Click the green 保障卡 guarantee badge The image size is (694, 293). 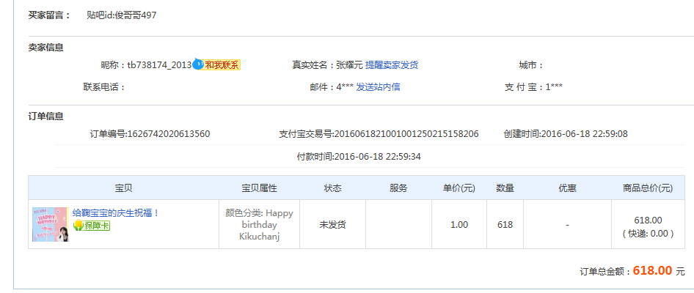click(92, 226)
